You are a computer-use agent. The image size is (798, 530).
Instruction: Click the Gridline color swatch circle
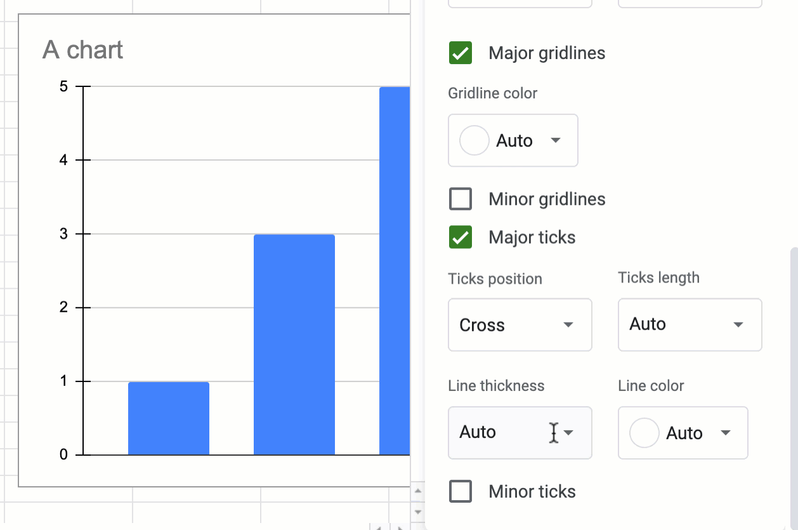coord(474,140)
